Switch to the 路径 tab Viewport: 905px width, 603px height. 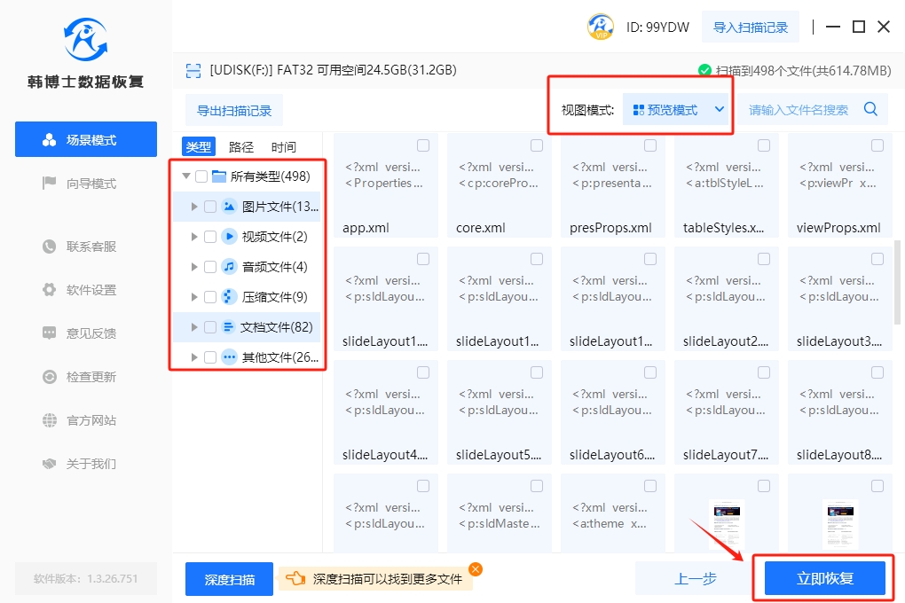tap(241, 147)
